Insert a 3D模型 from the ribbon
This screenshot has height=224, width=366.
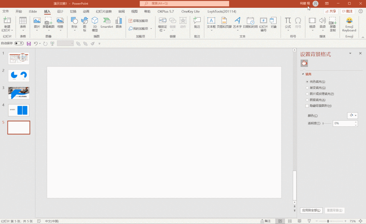(95, 24)
